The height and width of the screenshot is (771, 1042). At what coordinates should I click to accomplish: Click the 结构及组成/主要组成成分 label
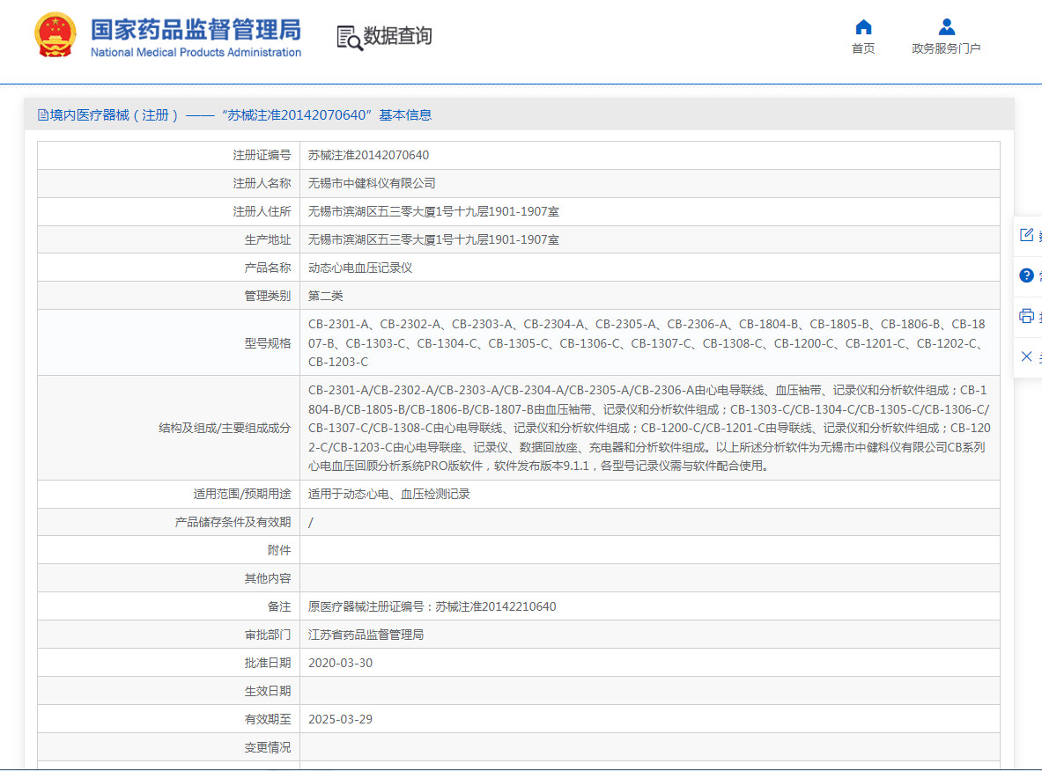225,428
